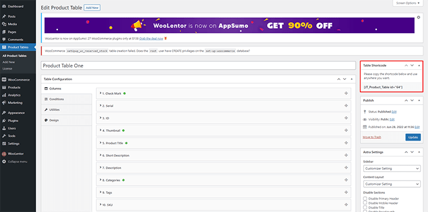Screen dimensions: 428x212
Task: Select the Marketing megaphone icon
Action: tap(4, 103)
